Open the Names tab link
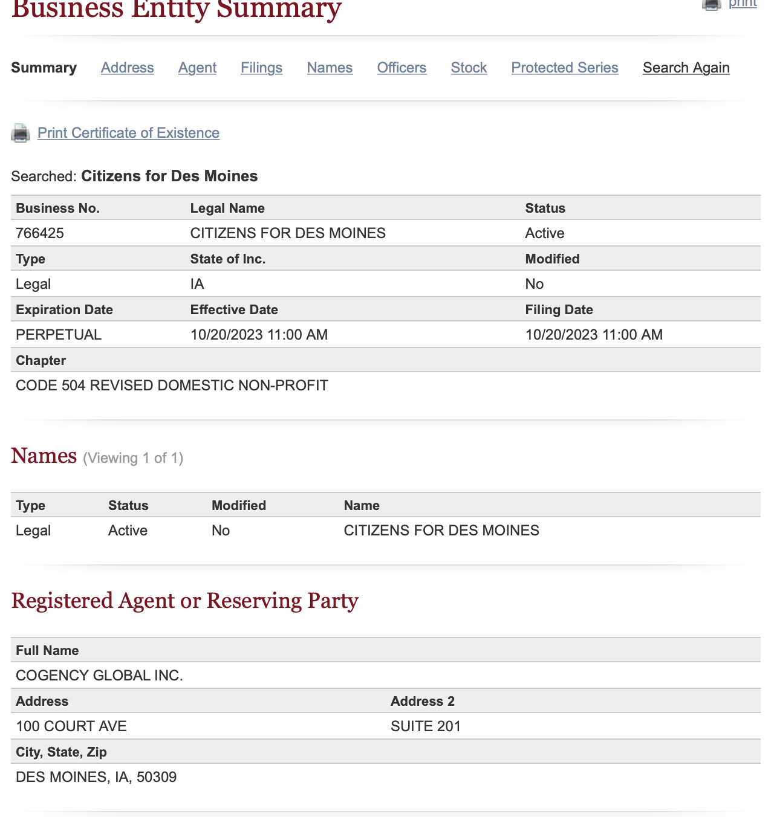 pos(330,68)
